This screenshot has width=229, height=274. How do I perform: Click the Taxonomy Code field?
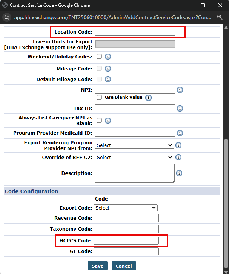[x=126, y=229]
